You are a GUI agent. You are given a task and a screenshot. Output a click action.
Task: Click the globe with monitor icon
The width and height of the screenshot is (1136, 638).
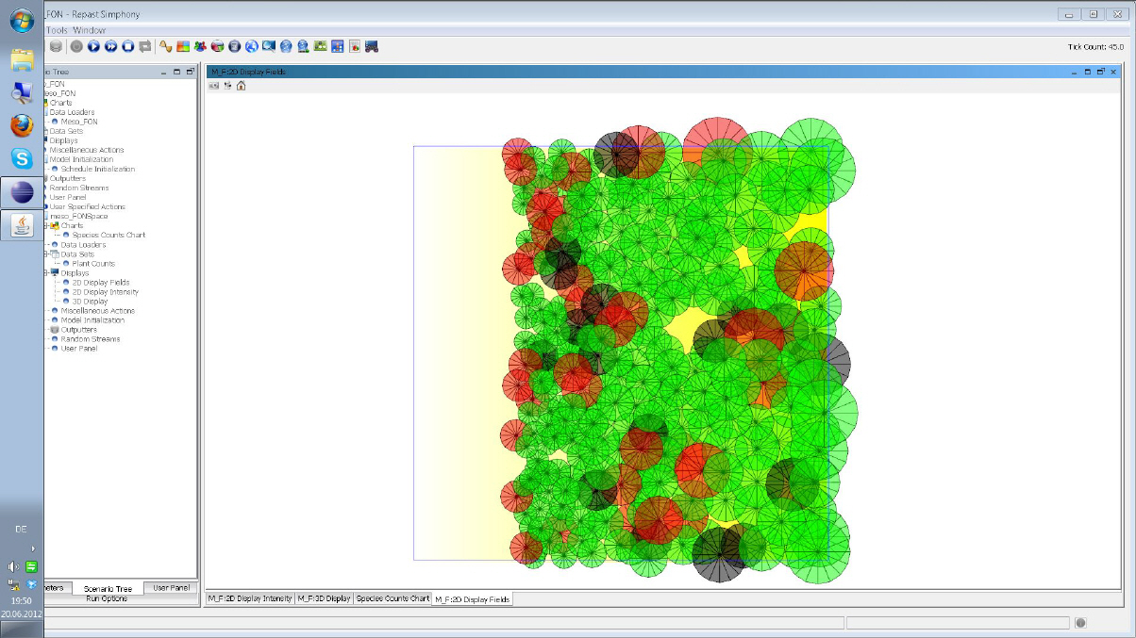click(x=303, y=46)
